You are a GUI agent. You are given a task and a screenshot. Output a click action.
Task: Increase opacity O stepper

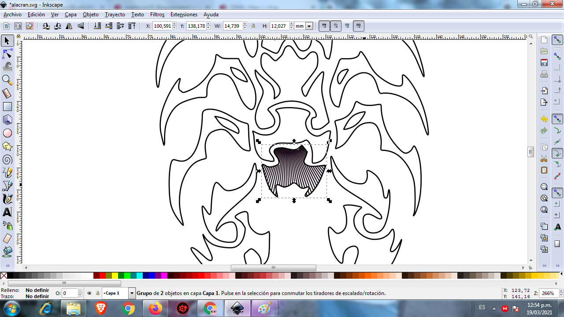coord(81,291)
